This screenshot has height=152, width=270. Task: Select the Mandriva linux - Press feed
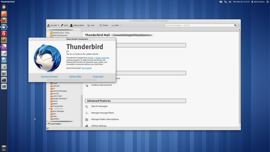pos(60,33)
